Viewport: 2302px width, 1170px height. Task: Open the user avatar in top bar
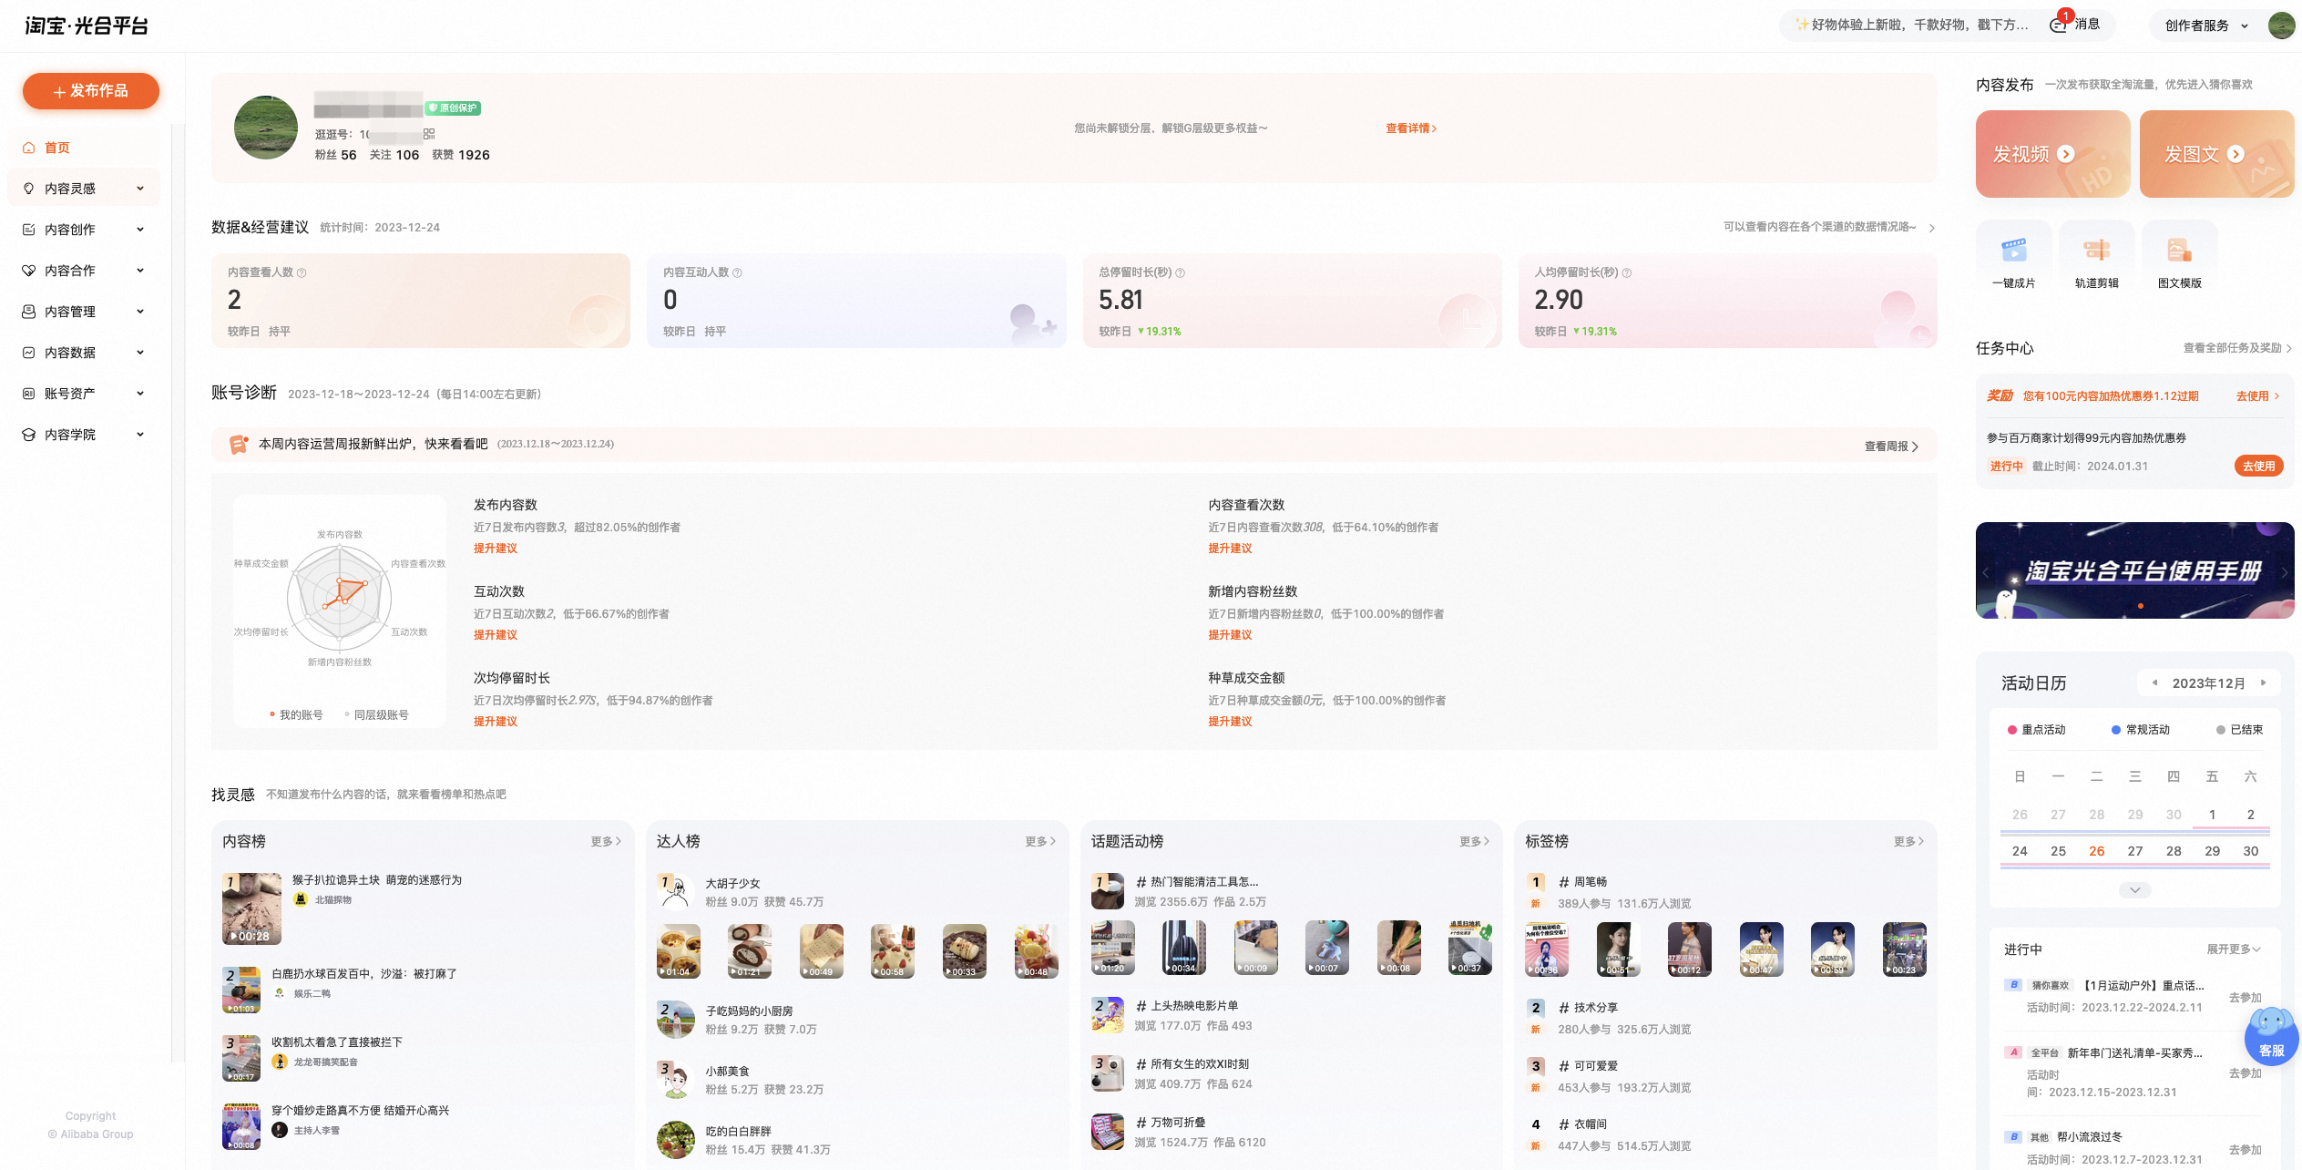[x=2280, y=26]
